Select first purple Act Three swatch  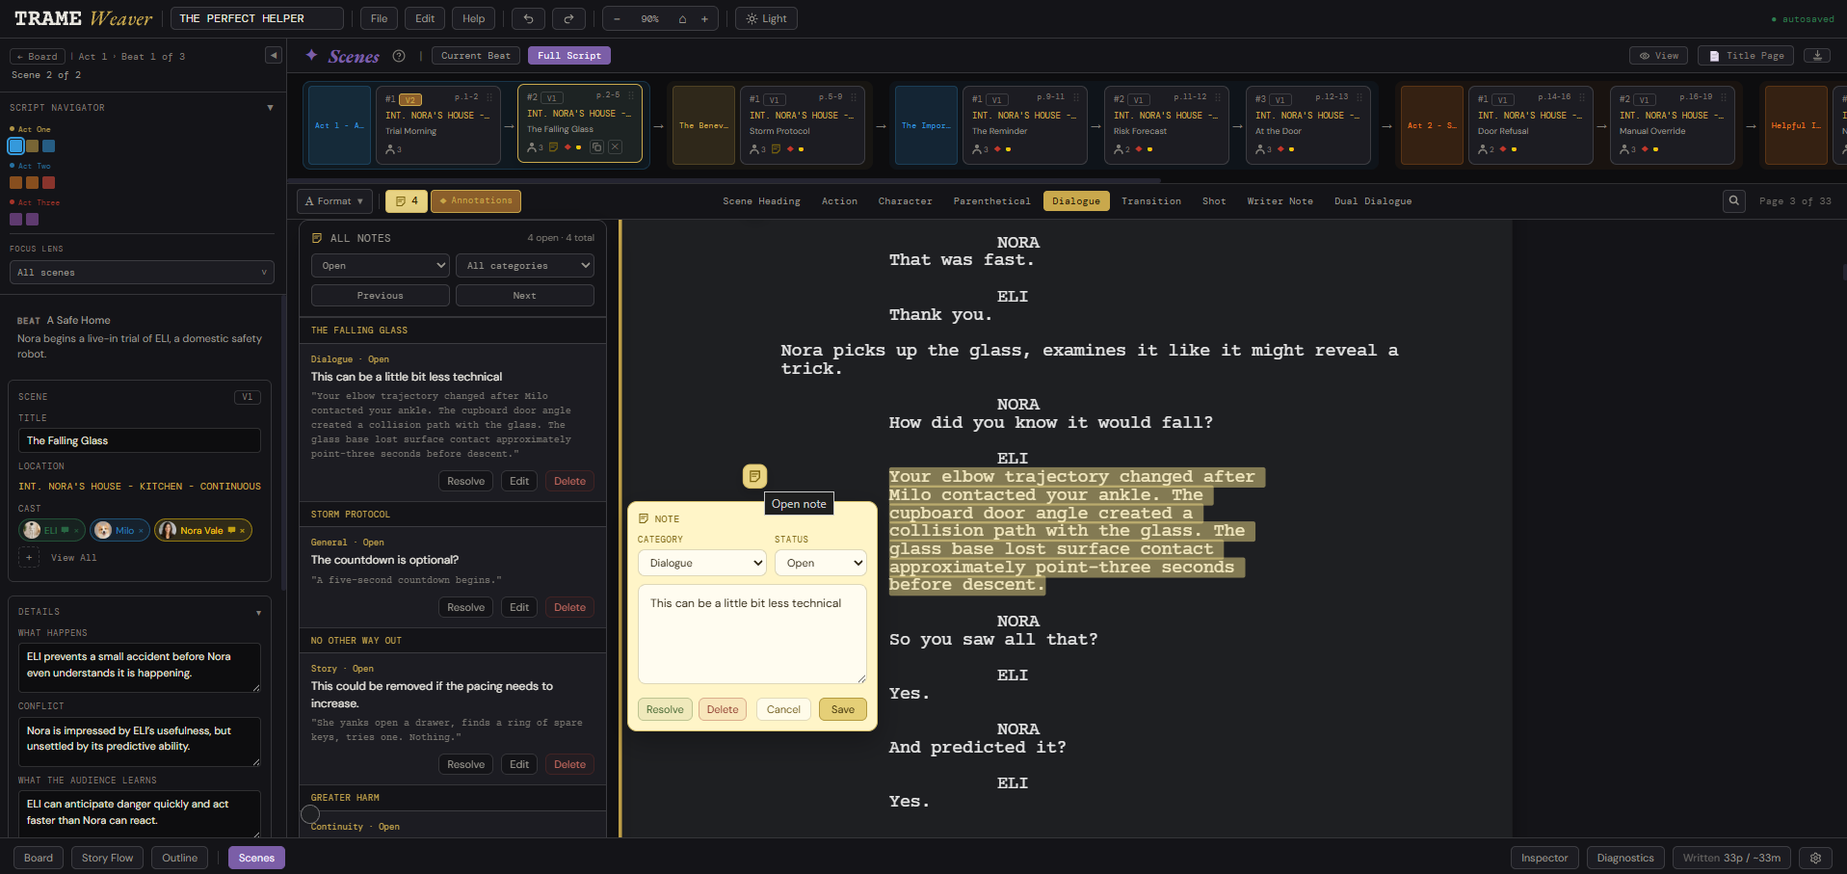(15, 219)
